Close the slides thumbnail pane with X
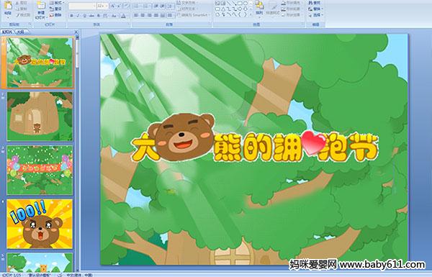432x277 pixels. (x=76, y=32)
